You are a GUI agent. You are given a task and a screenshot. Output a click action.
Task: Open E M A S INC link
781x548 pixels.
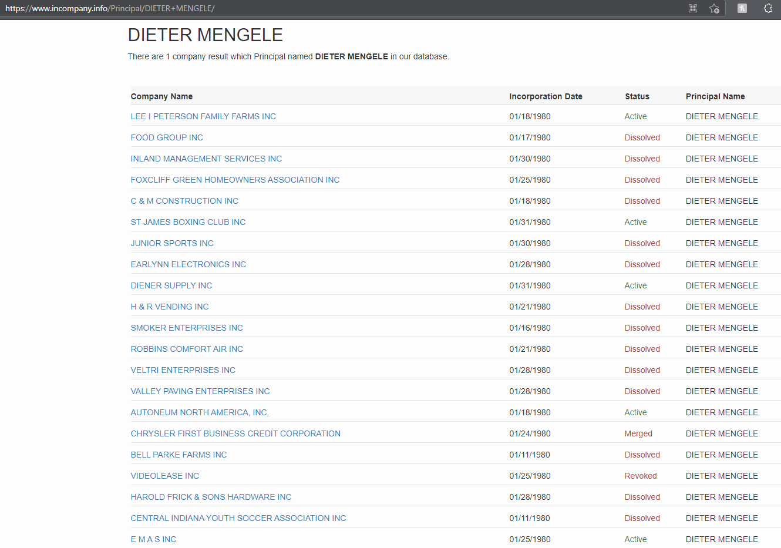(x=153, y=539)
